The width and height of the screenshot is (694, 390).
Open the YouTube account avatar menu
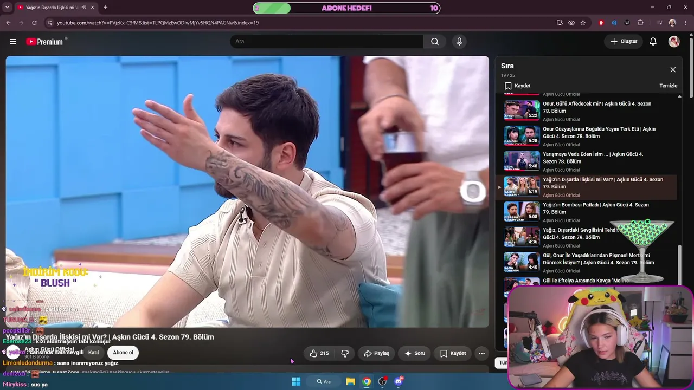coord(674,42)
